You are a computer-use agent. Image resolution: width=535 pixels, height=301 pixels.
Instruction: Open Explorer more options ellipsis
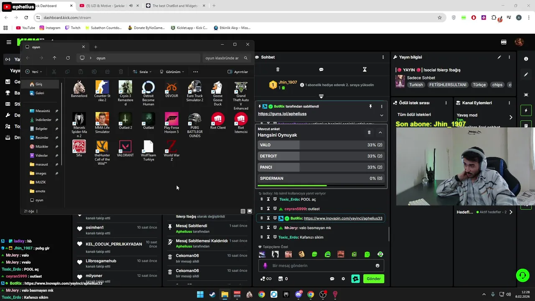coord(195,72)
